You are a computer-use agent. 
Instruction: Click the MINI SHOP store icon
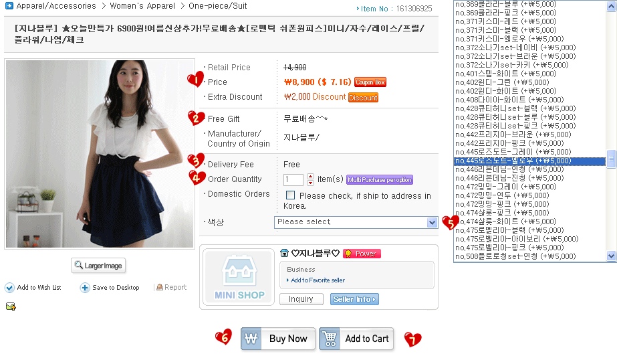pos(239,277)
